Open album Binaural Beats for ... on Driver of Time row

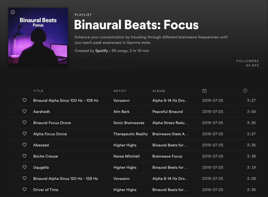170,190
